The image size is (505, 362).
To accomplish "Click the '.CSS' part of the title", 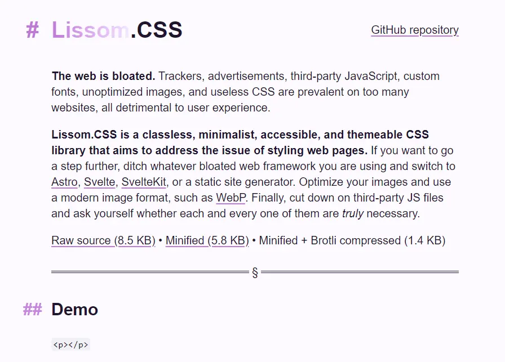I will tap(157, 30).
